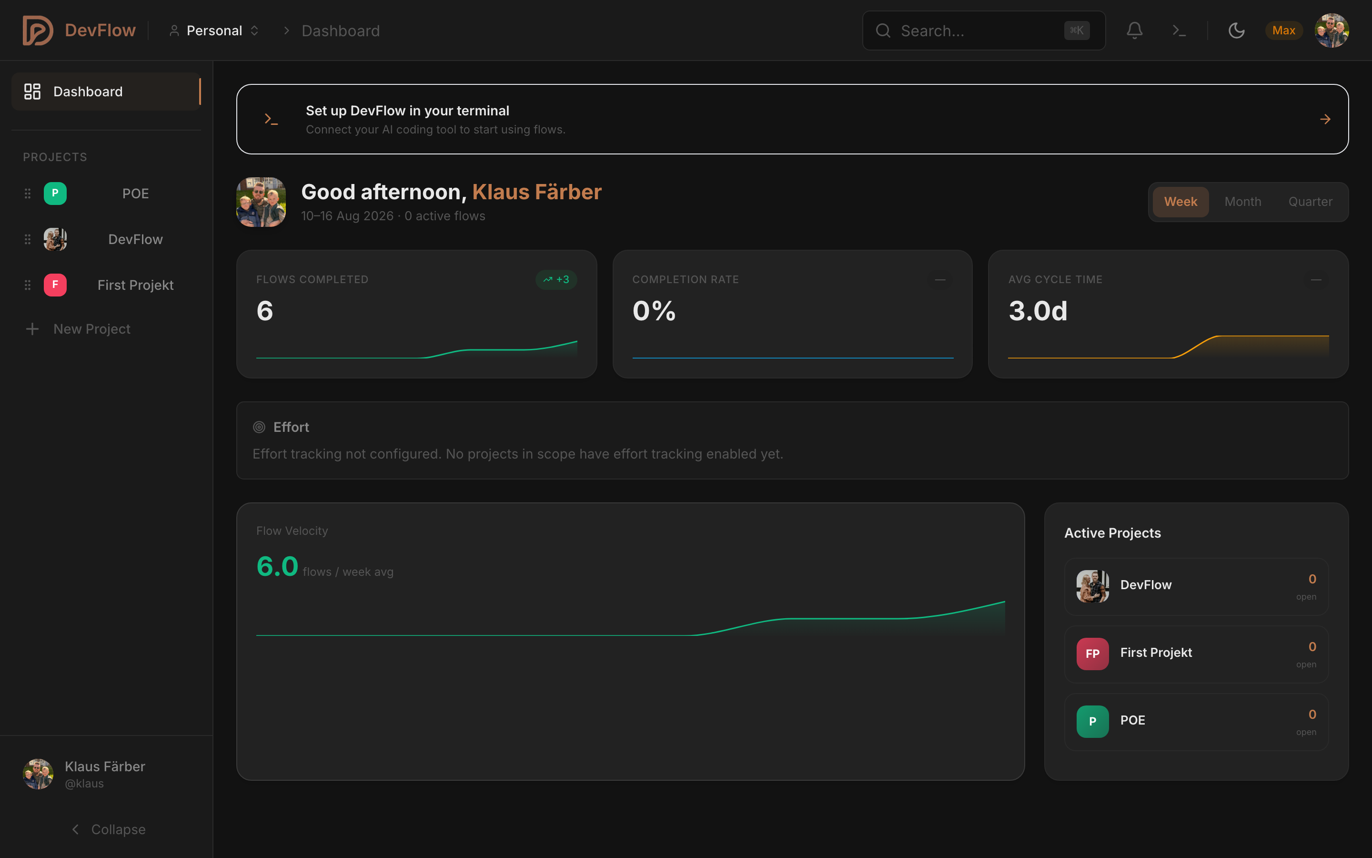The height and width of the screenshot is (858, 1372).
Task: Select Dashboard in the sidebar
Action: tap(106, 92)
